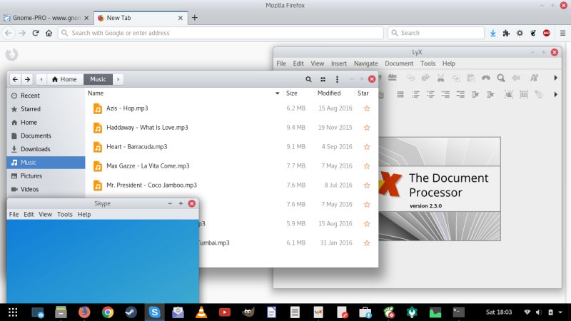This screenshot has width=571, height=321.
Task: Star Haddaway - What Is Love.mp3
Action: point(367,128)
